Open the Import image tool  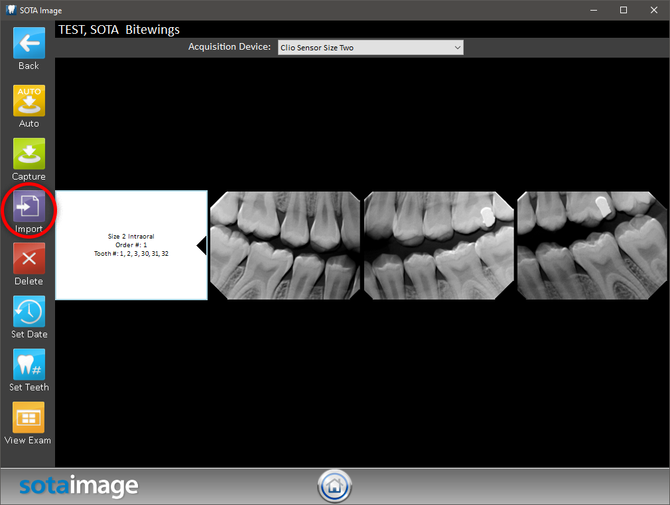pyautogui.click(x=29, y=207)
